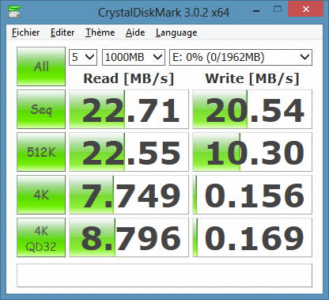
Task: Click the Write [MB/s] column header
Action: [x=252, y=78]
